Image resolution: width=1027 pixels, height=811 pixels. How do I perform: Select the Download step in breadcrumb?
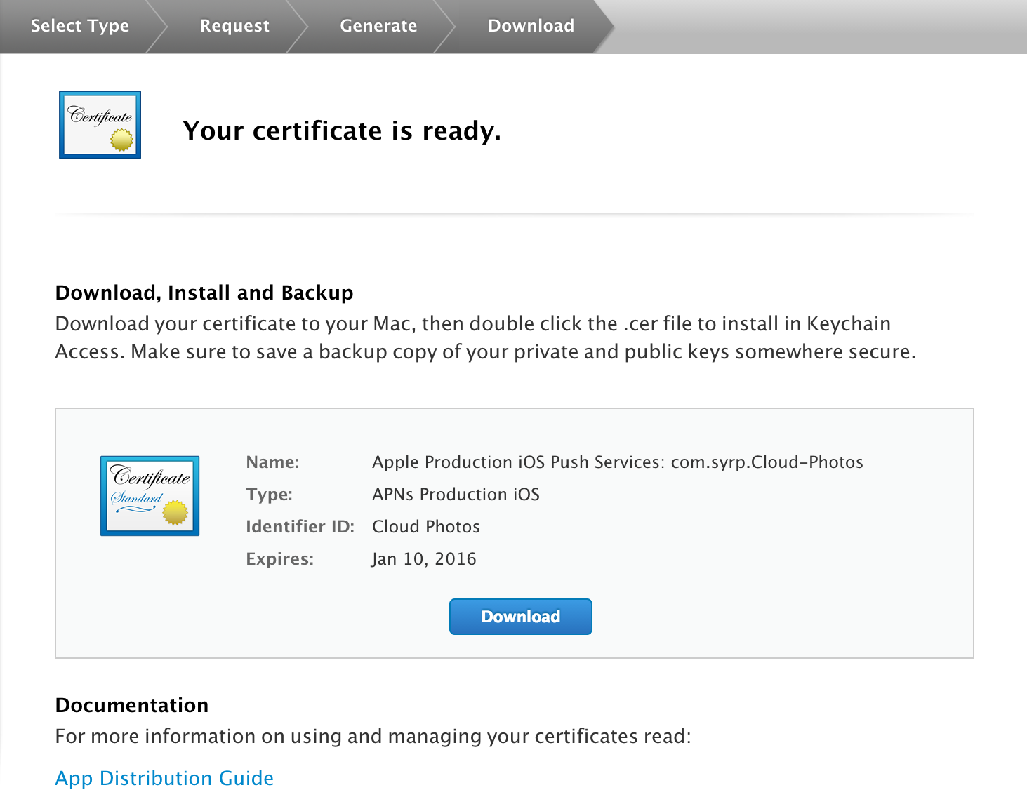tap(531, 26)
